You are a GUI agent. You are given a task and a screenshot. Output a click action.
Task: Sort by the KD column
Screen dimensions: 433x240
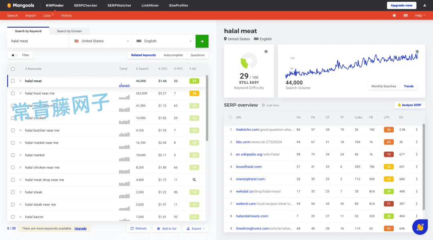pyautogui.click(x=193, y=69)
